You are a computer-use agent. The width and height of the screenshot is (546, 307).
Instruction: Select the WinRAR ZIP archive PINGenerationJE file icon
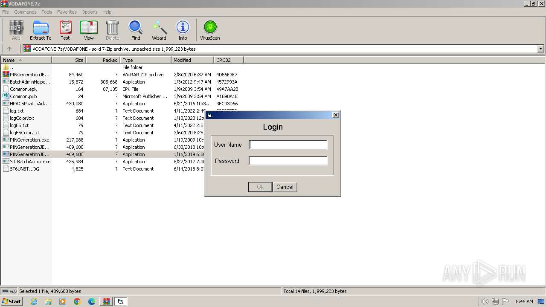pyautogui.click(x=6, y=75)
